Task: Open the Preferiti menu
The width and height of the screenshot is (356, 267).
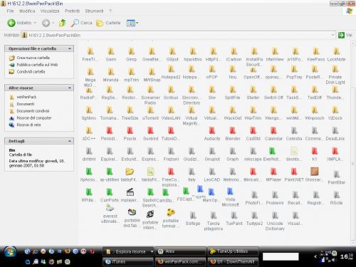Action: pyautogui.click(x=72, y=11)
